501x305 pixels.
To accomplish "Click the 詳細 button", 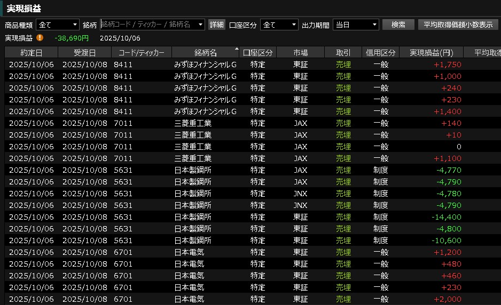I will click(x=216, y=25).
